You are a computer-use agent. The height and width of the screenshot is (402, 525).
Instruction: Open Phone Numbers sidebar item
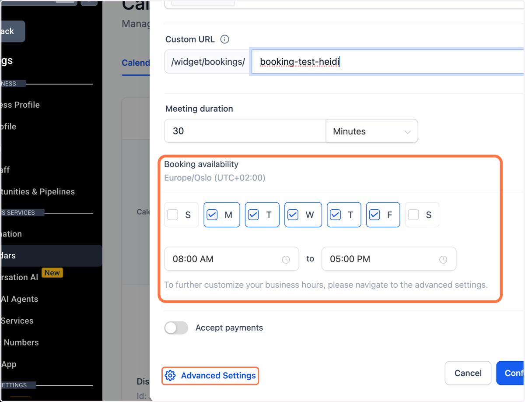pyautogui.click(x=21, y=342)
